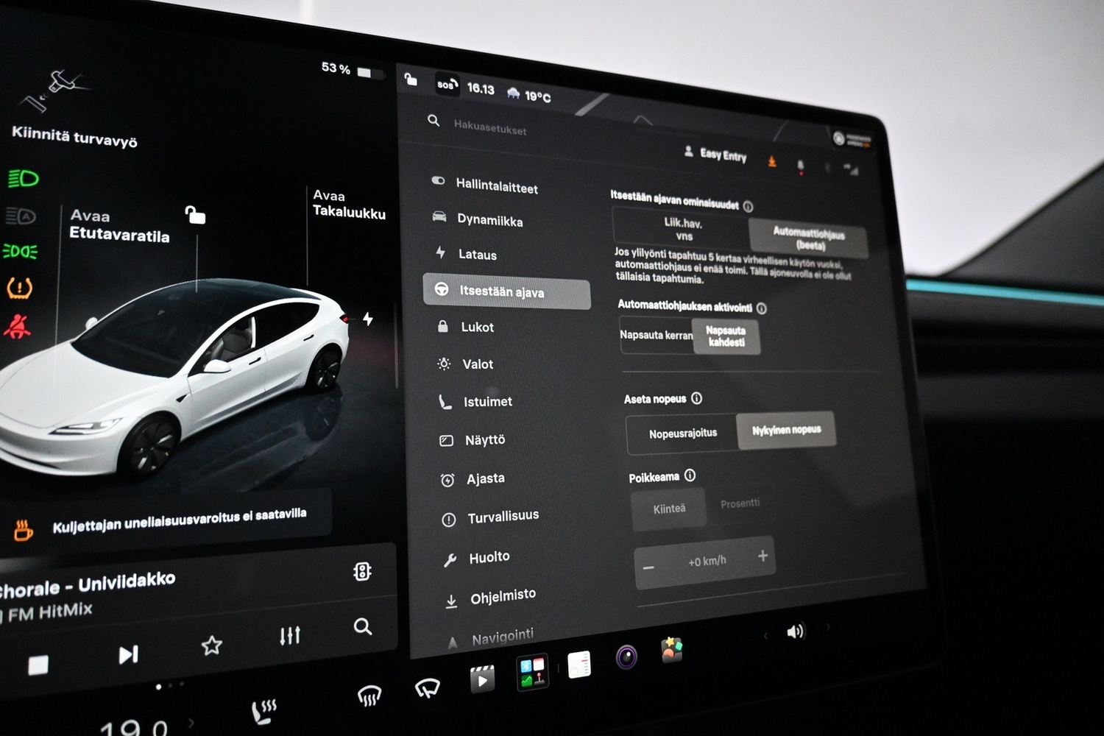Open the notifications bell icon
Viewport: 1104px width, 736px height.
[801, 166]
